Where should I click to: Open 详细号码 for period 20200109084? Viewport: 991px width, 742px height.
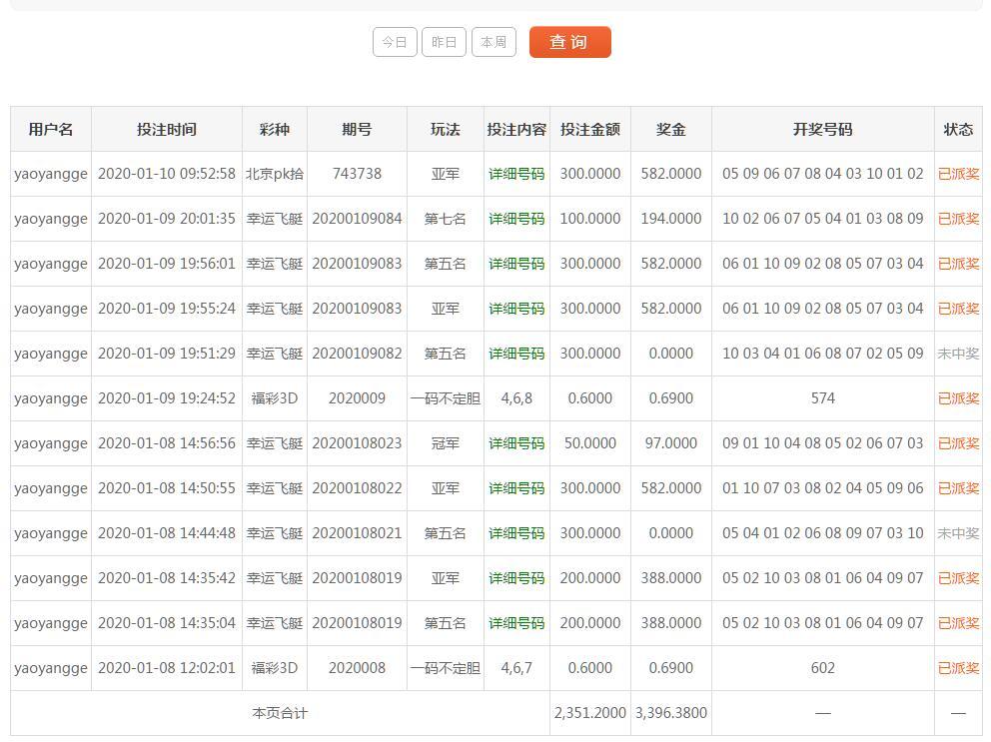pyautogui.click(x=516, y=219)
